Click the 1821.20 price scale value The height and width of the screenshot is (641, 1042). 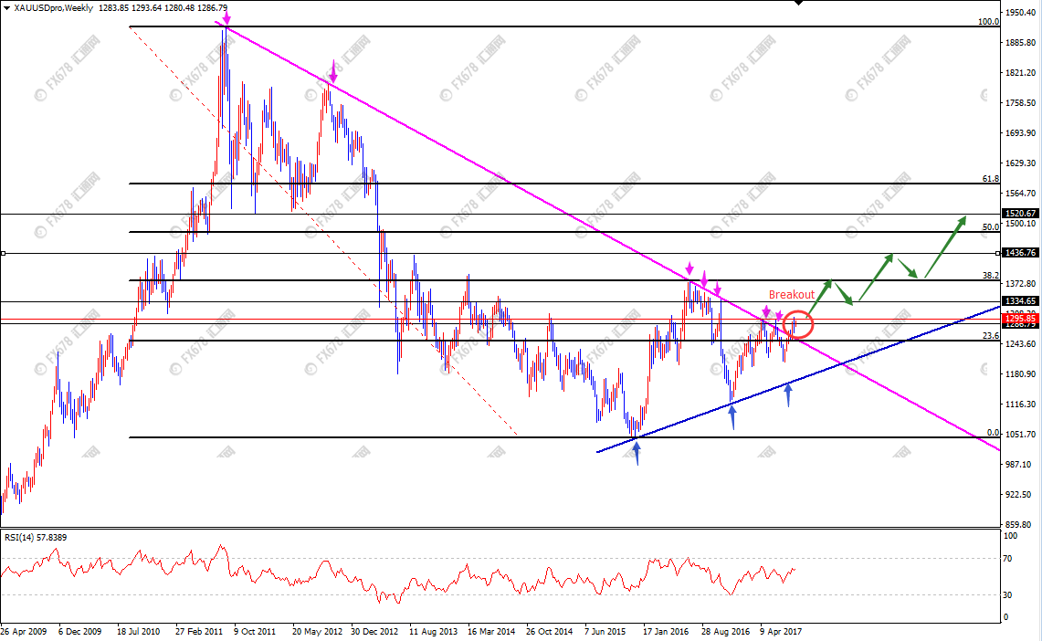tap(1021, 72)
